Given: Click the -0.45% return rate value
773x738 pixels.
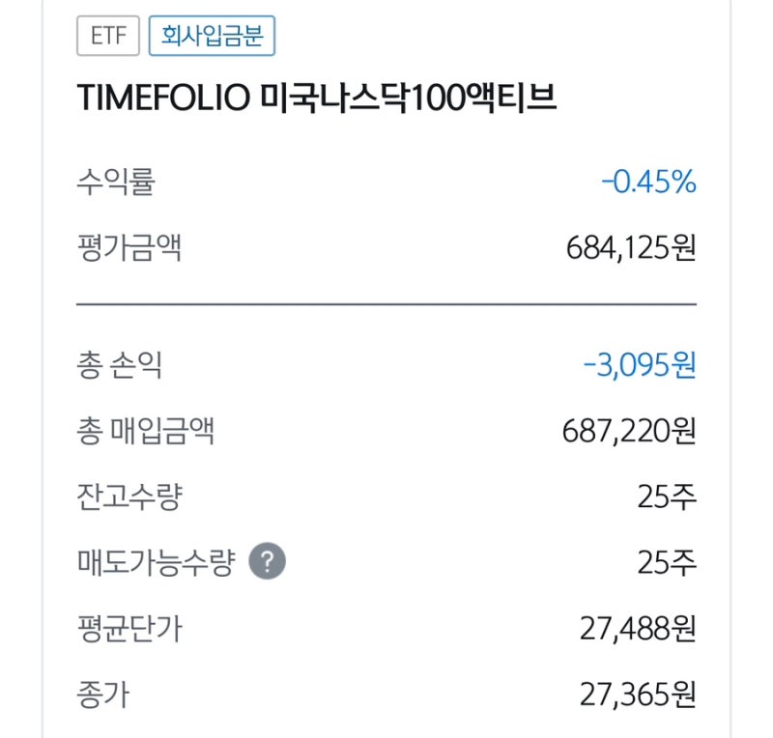Looking at the screenshot, I should click(x=649, y=182).
